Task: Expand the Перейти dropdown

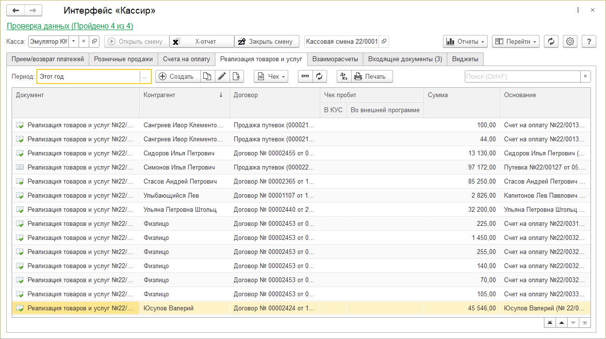Action: (515, 41)
